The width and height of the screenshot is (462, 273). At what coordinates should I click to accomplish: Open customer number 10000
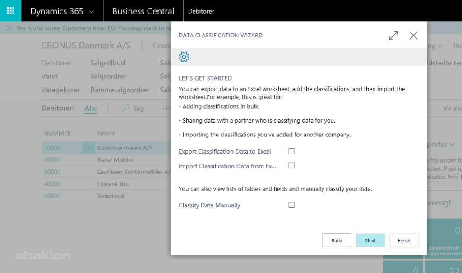tap(52, 148)
